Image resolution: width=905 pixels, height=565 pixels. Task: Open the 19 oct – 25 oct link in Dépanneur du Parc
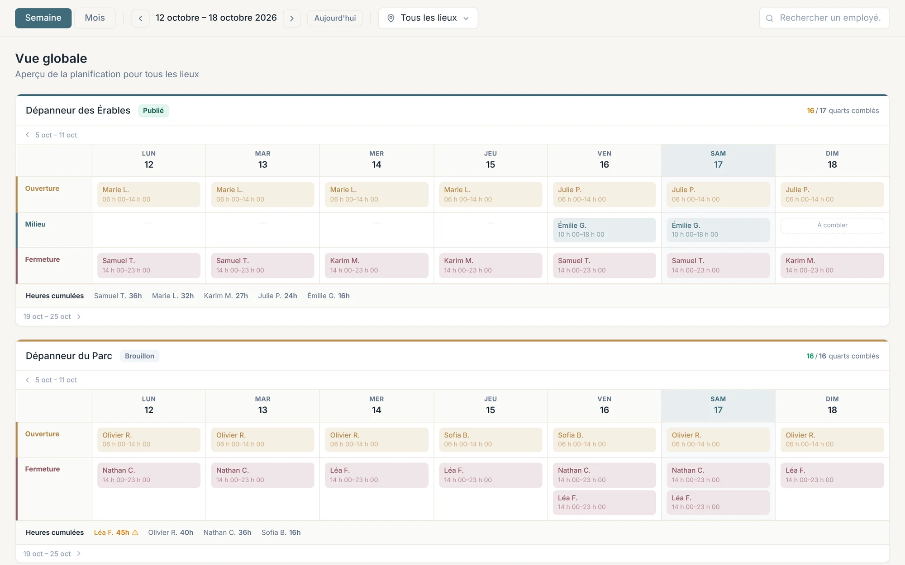47,553
